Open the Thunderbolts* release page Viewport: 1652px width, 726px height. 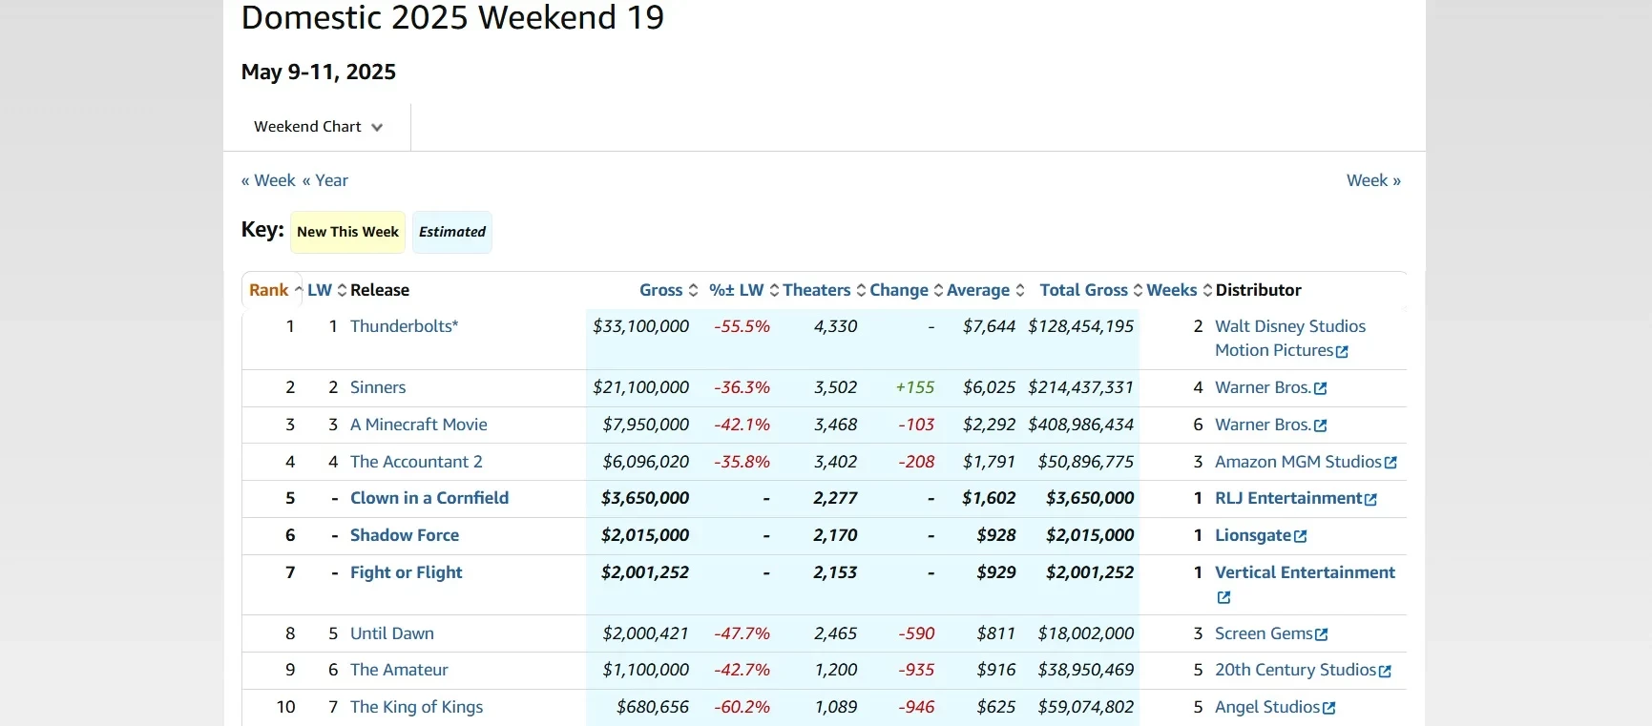coord(404,326)
